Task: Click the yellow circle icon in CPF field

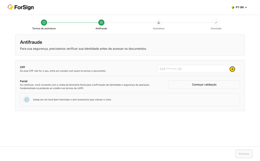Action: (232, 69)
